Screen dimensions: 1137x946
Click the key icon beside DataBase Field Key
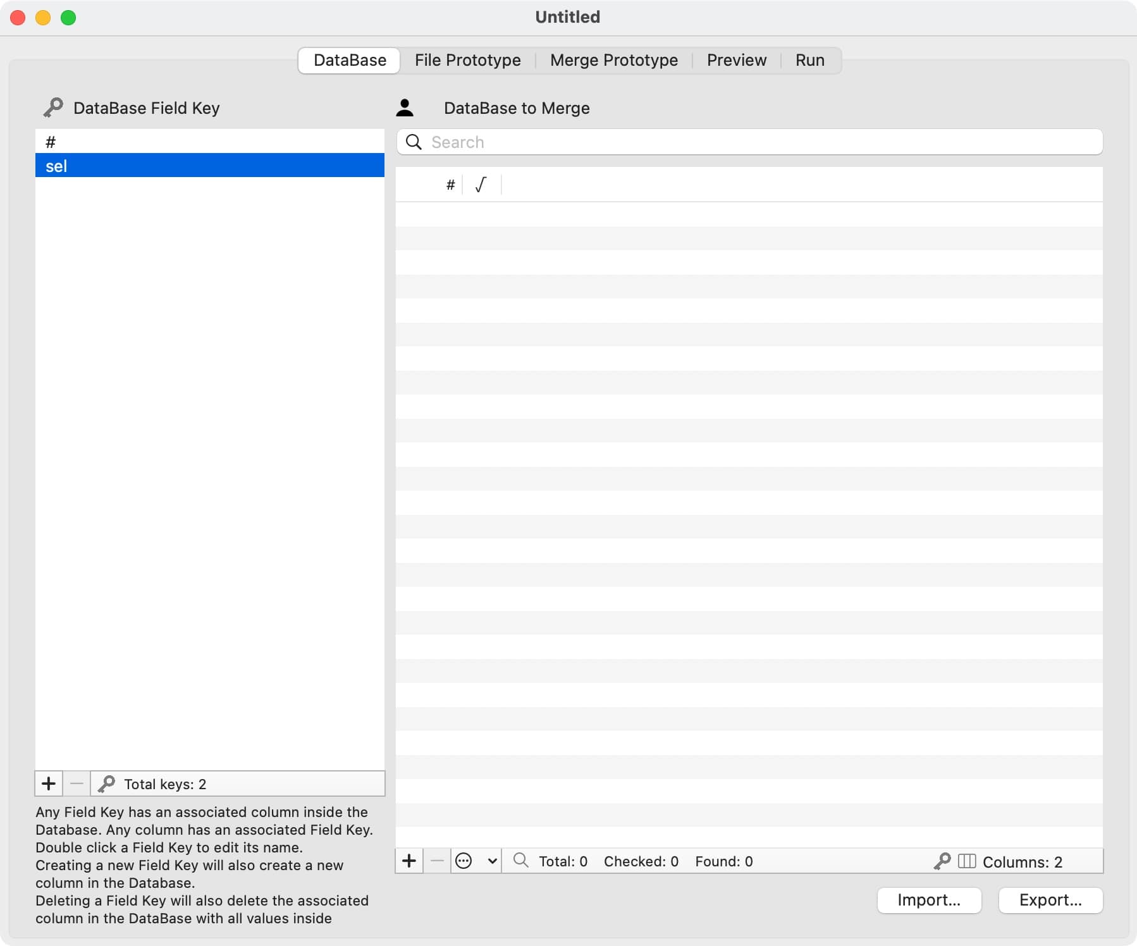[53, 107]
